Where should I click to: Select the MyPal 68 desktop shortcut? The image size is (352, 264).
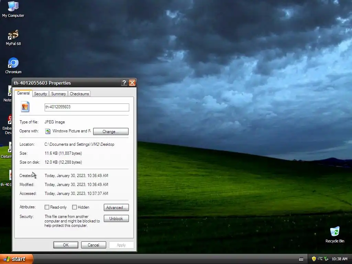click(x=13, y=37)
